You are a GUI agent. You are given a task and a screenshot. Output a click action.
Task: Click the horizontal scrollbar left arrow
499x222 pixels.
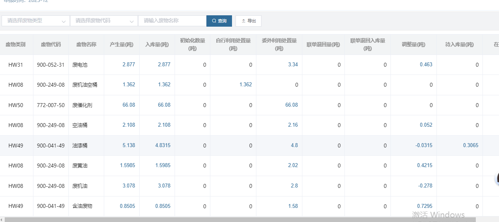click(x=2, y=220)
